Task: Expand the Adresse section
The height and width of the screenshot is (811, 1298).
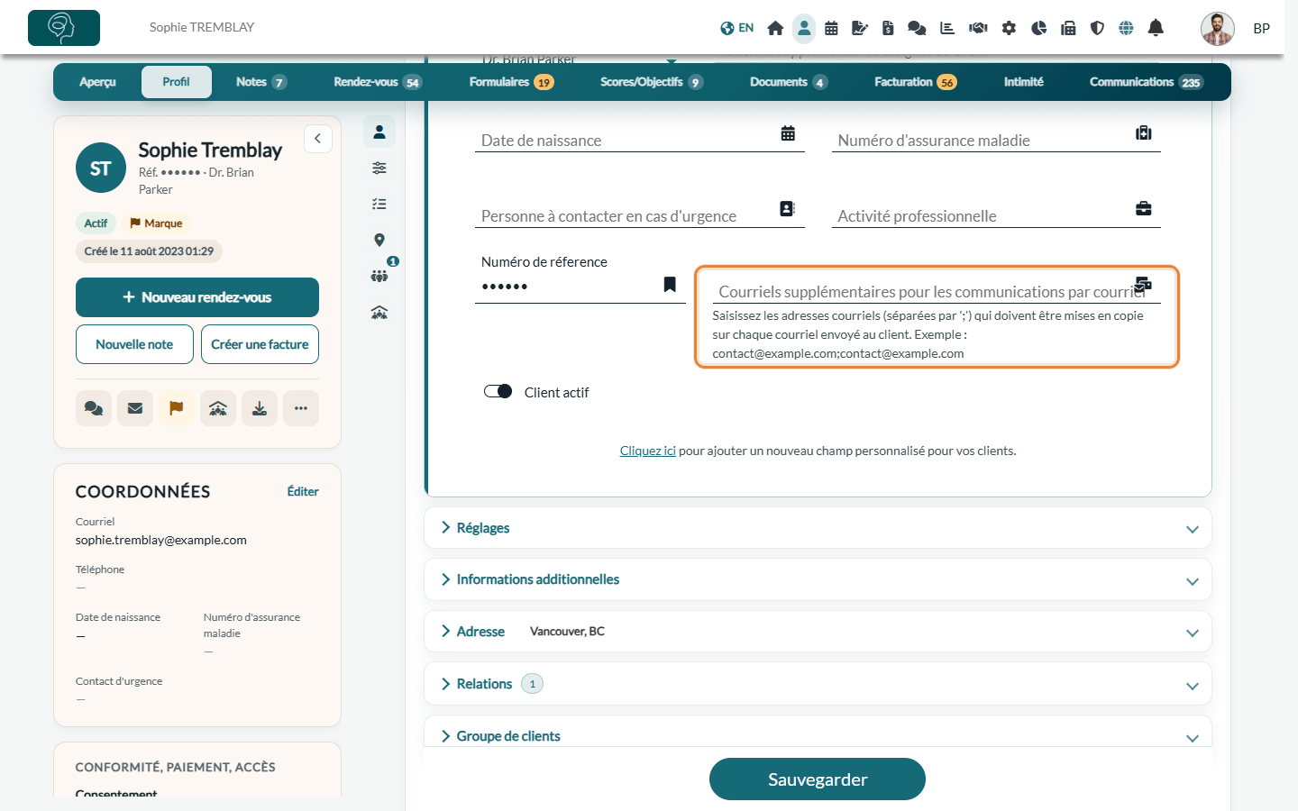Action: [818, 633]
